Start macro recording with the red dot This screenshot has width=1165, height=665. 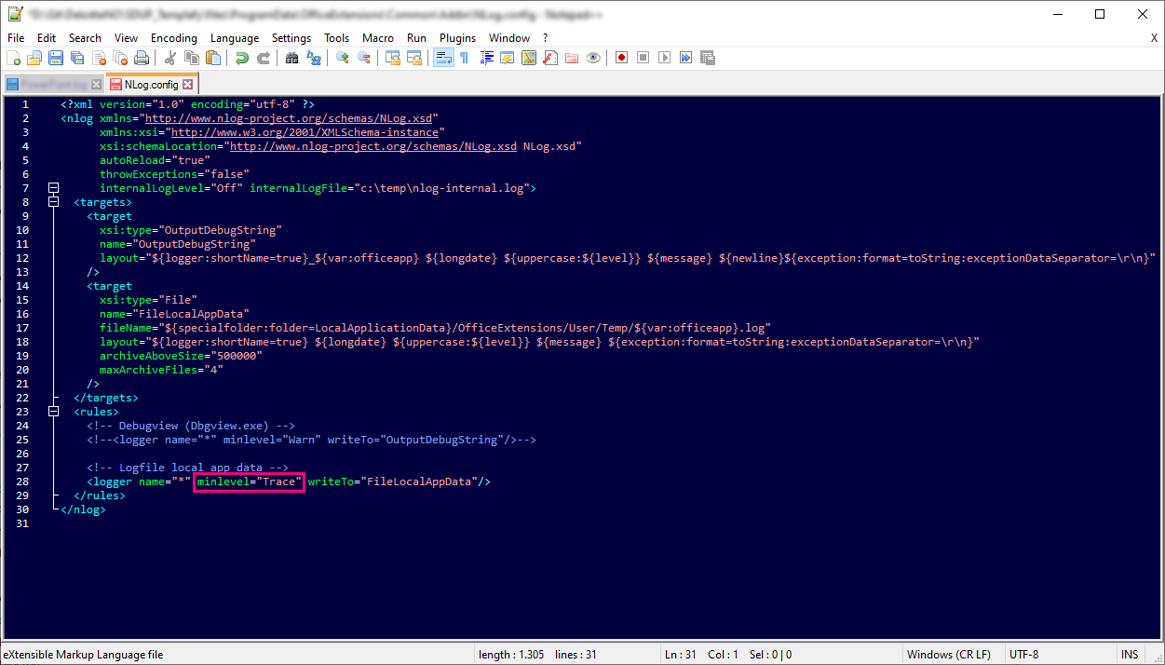pos(621,58)
